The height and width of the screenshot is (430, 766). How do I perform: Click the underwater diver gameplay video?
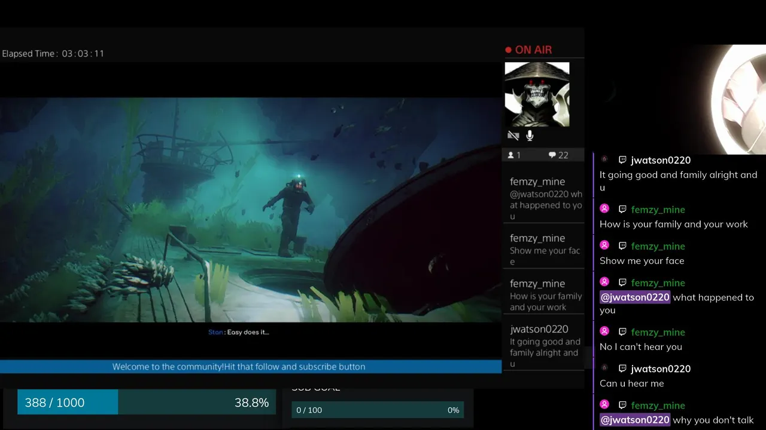(x=251, y=210)
